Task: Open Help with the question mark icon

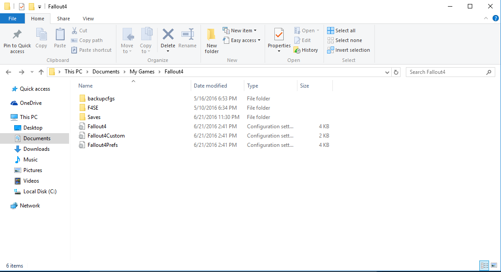Action: click(496, 18)
